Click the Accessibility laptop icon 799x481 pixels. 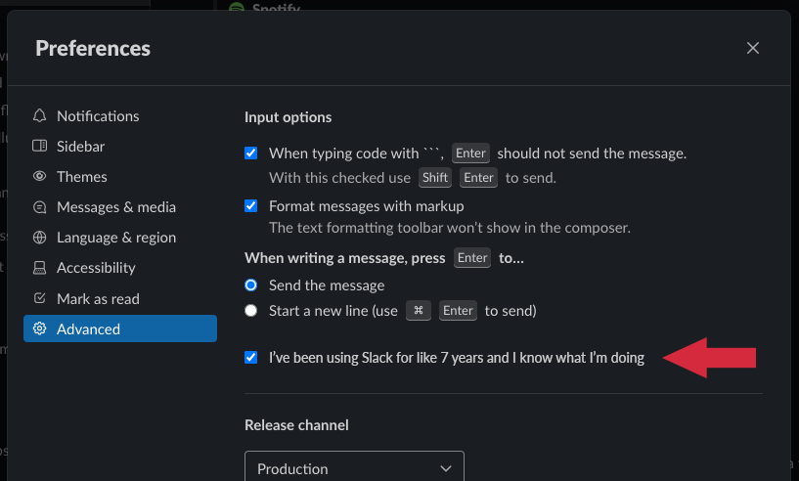point(40,268)
